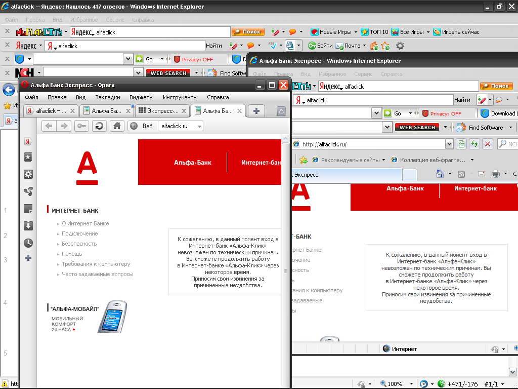Click Opera Forward arrow button
The width and height of the screenshot is (518, 389).
coord(64,126)
